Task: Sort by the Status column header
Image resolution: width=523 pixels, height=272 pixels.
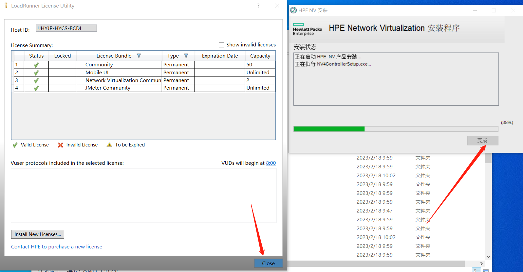Action: (36, 56)
